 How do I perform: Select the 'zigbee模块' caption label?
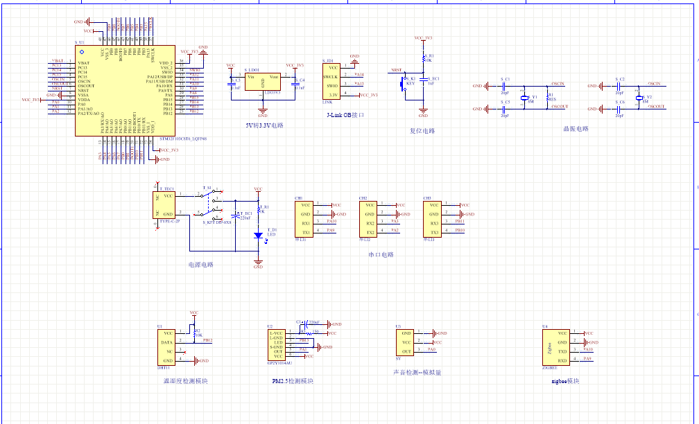pyautogui.click(x=564, y=381)
